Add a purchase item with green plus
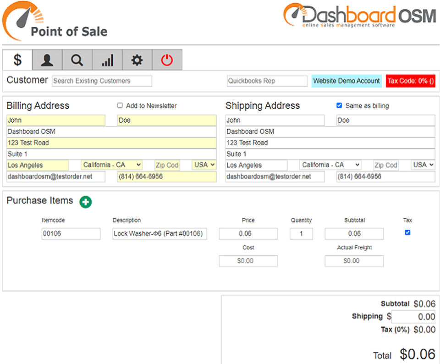 point(86,202)
